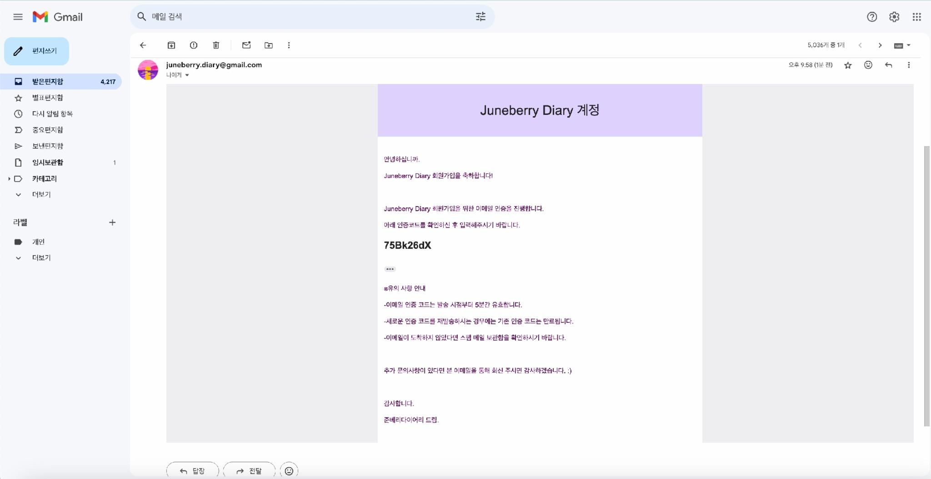Open the 카테고리 categories item
Image resolution: width=931 pixels, height=479 pixels.
point(45,179)
